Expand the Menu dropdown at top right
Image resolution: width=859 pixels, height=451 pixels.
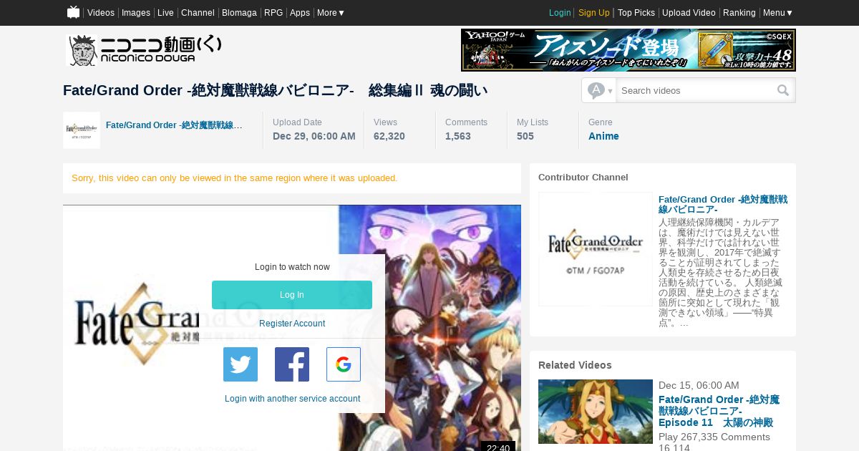tap(778, 13)
